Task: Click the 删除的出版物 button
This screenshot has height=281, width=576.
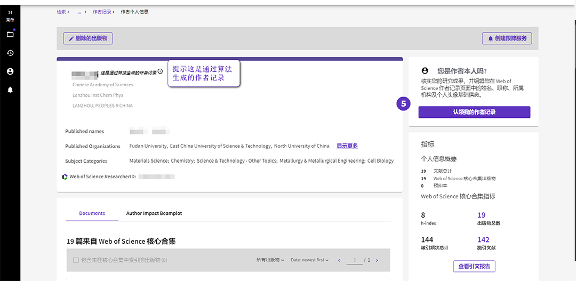Action: tap(88, 38)
